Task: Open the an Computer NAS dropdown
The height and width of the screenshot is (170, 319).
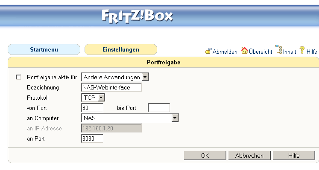Action: pyautogui.click(x=130, y=118)
